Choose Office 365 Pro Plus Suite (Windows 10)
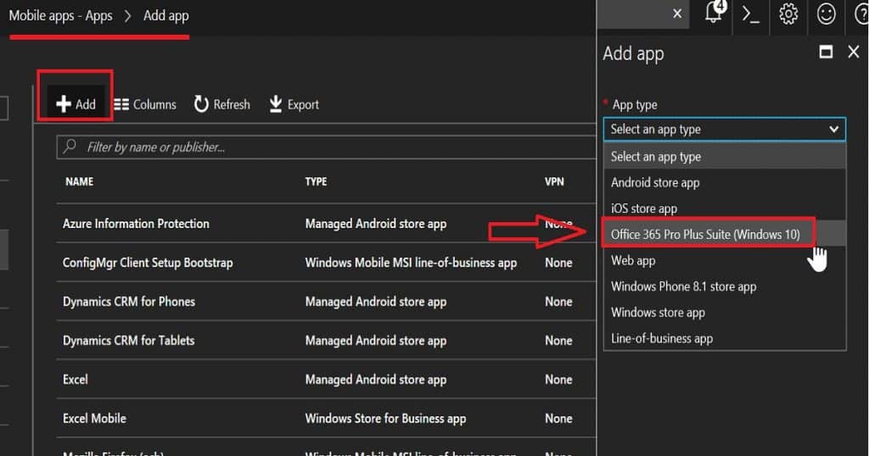Viewport: 869px width, 456px height. pyautogui.click(x=725, y=234)
